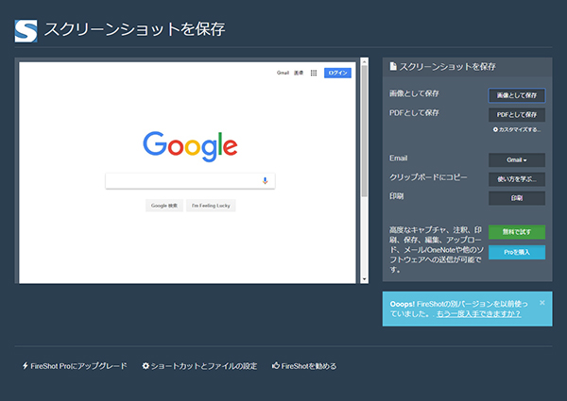Click the preview scrollbar down arrow
This screenshot has width=567, height=401.
[x=364, y=279]
